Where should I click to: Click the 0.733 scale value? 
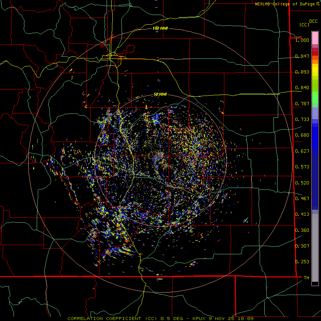[x=302, y=119]
